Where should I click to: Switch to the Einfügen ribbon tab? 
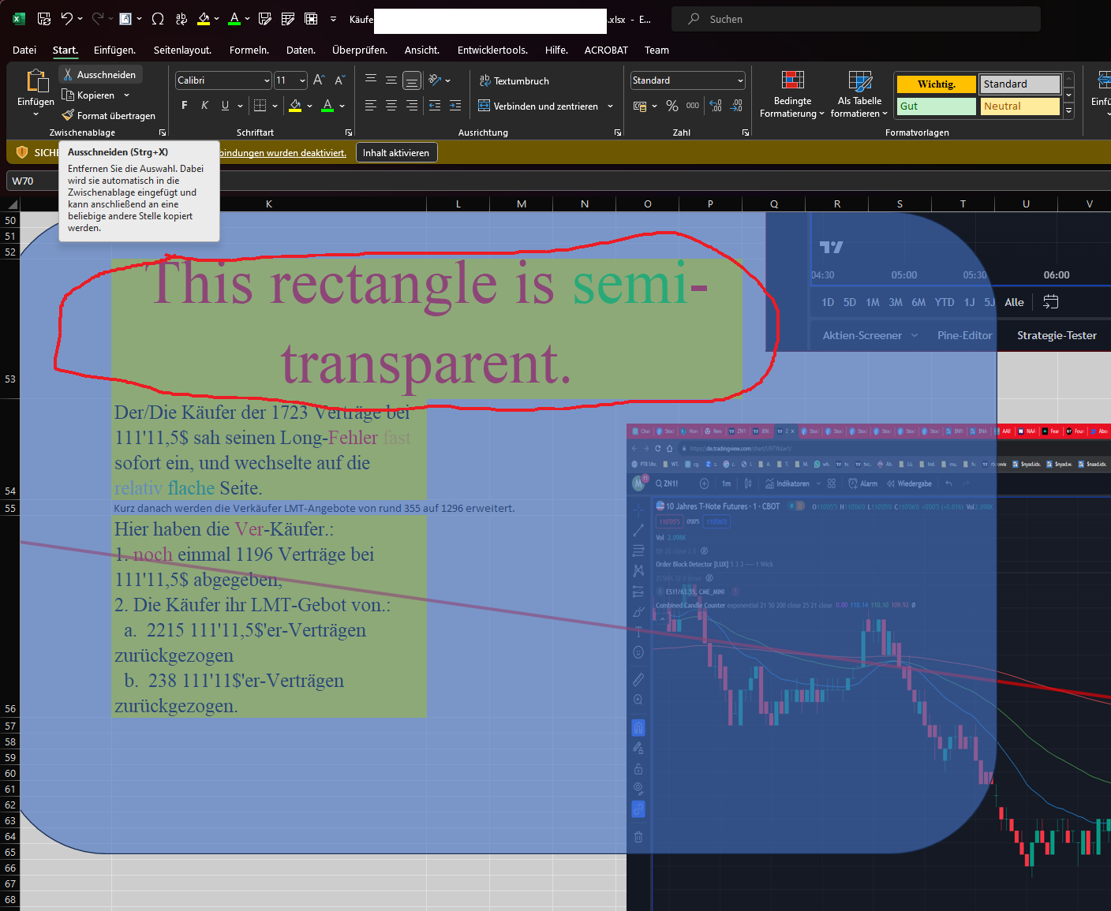pos(114,50)
